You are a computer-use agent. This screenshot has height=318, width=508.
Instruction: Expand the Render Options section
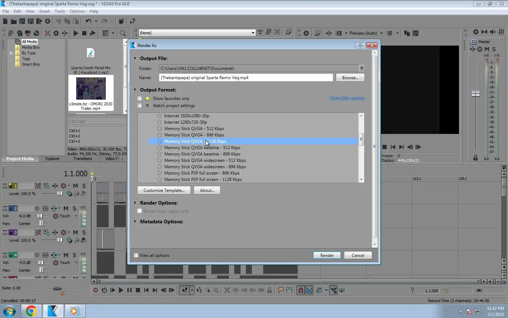(135, 203)
